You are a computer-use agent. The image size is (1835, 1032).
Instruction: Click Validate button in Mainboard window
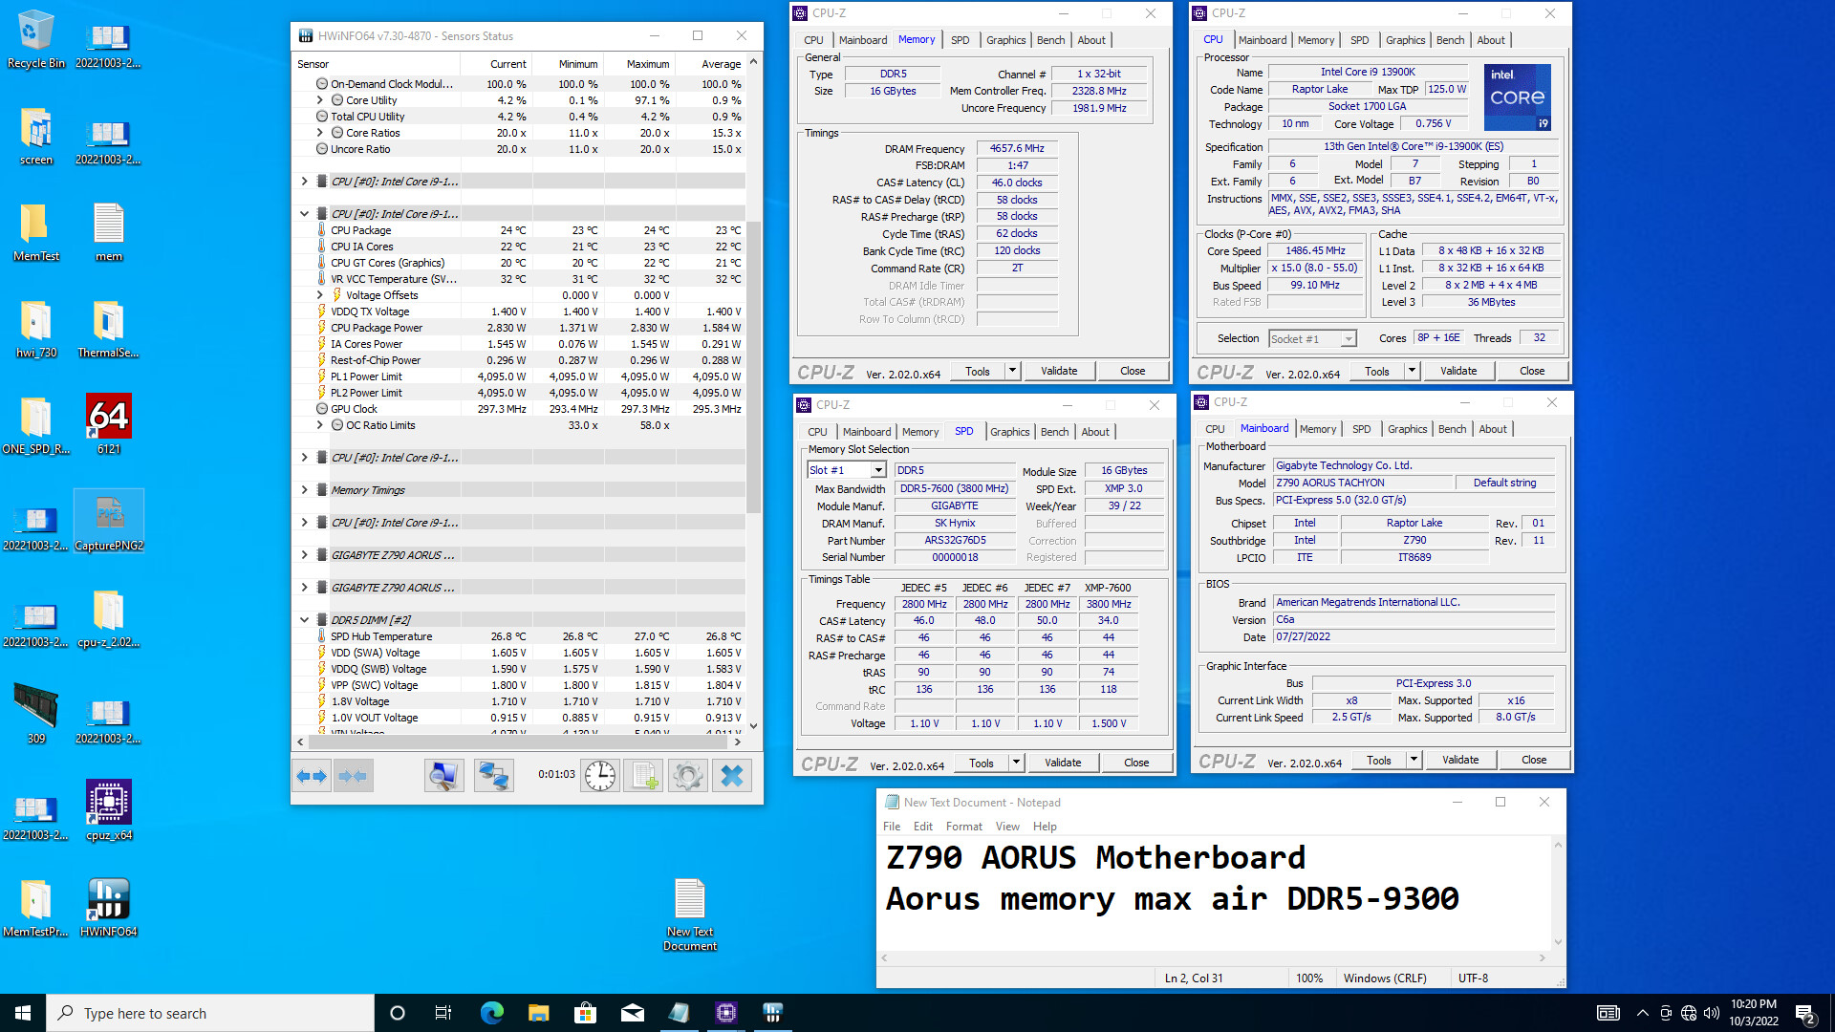tap(1459, 760)
